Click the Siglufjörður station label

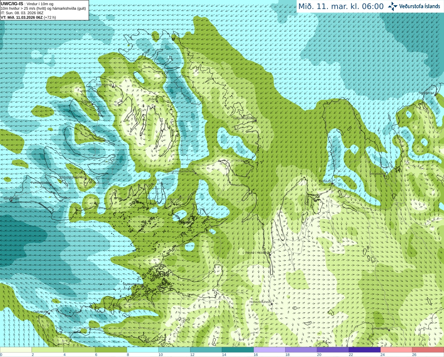click(426, 93)
